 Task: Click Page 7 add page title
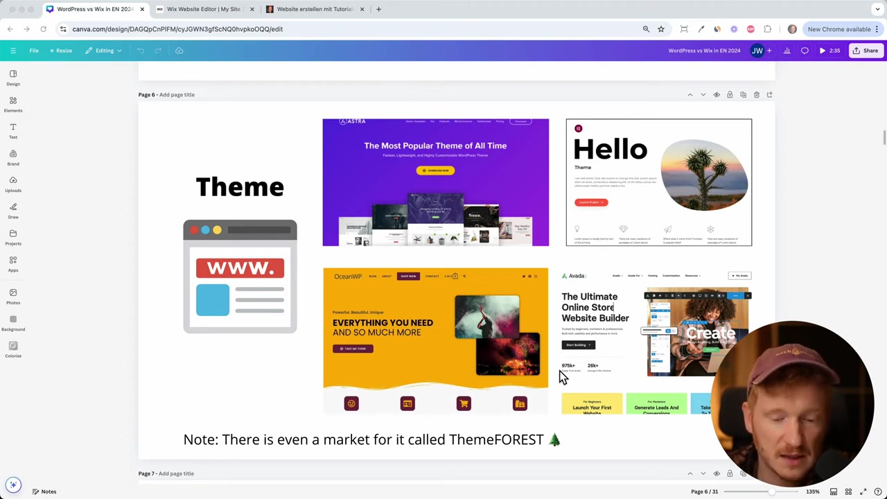tap(176, 473)
